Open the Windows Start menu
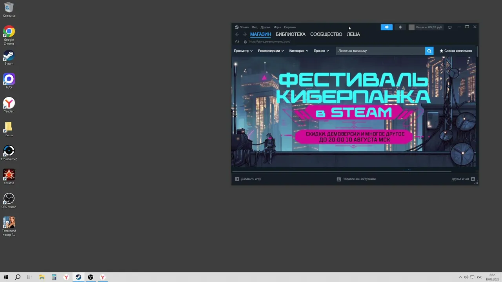The height and width of the screenshot is (282, 502). tap(6, 277)
